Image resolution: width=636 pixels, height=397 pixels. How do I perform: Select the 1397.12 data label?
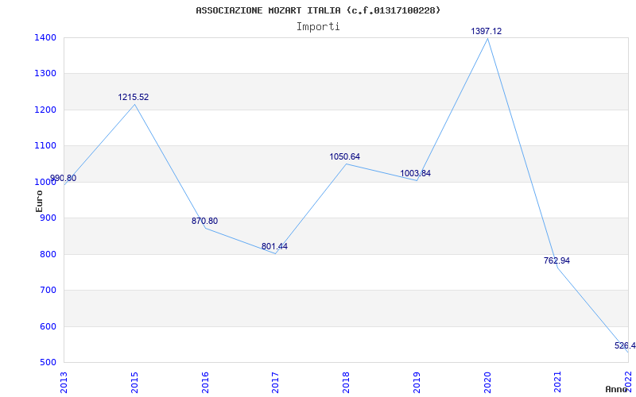[486, 31]
